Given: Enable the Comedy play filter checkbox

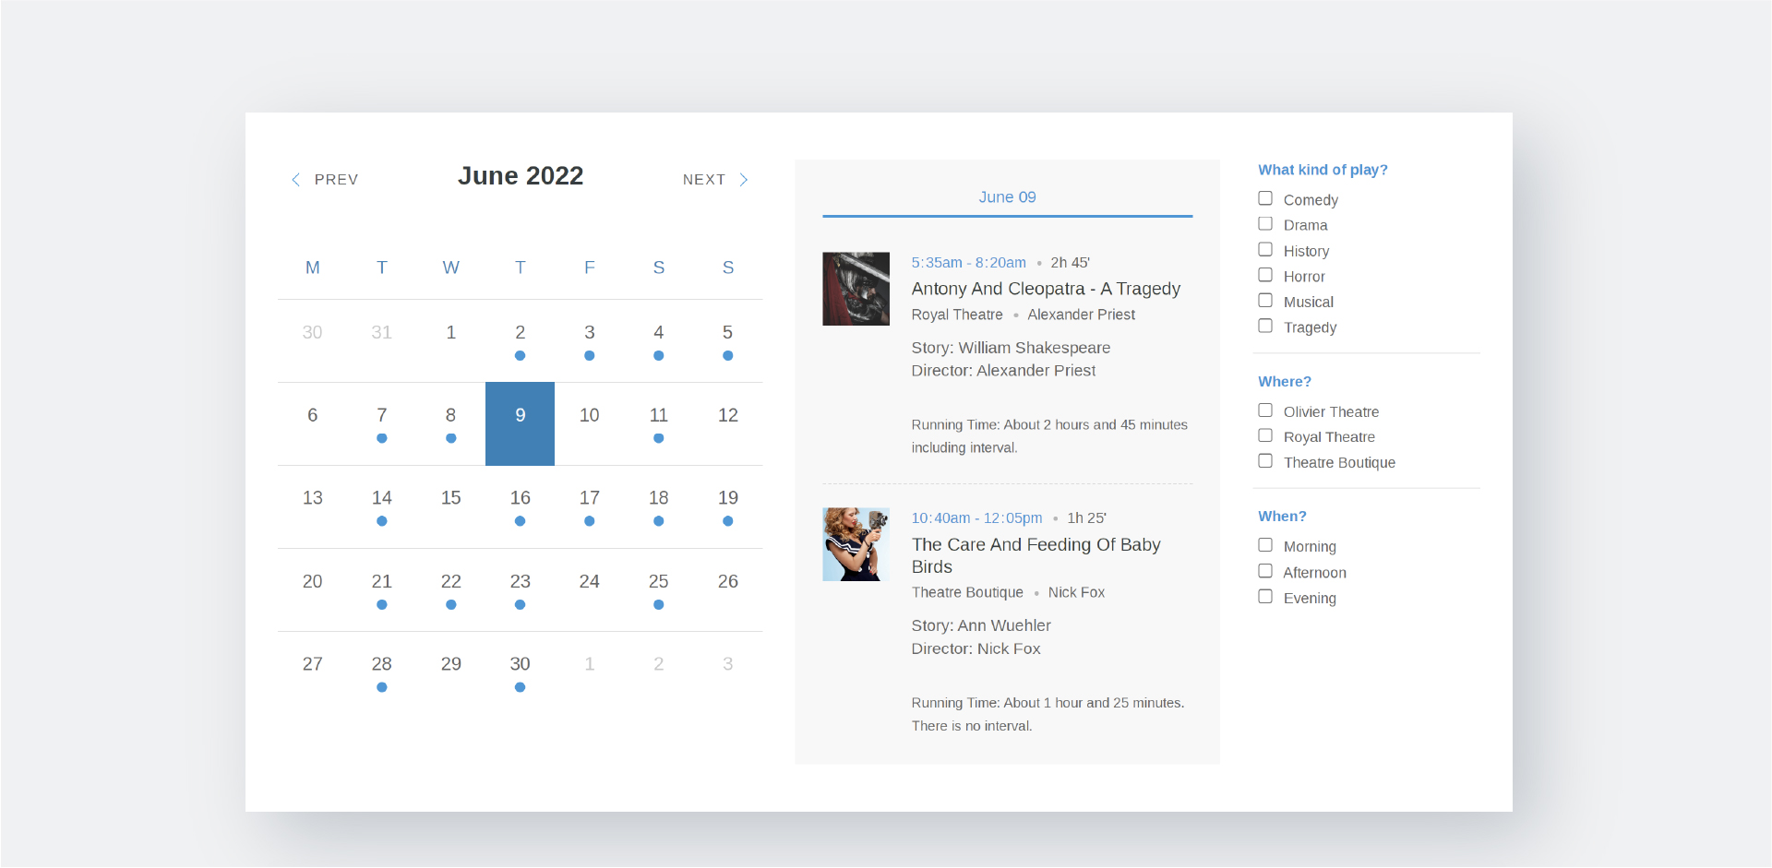Looking at the screenshot, I should tap(1265, 199).
